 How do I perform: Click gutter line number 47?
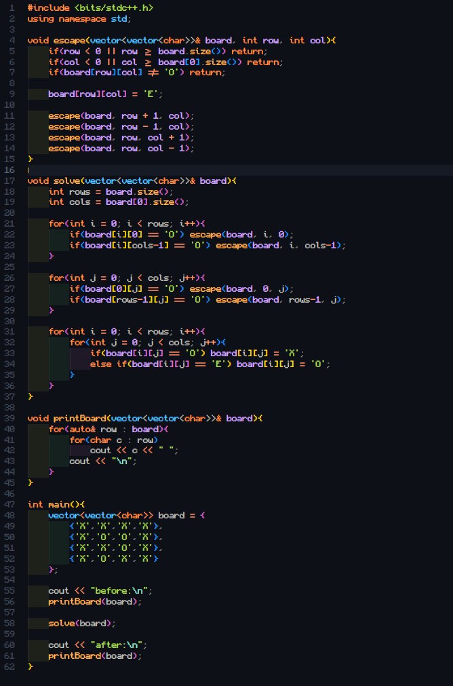pos(9,505)
